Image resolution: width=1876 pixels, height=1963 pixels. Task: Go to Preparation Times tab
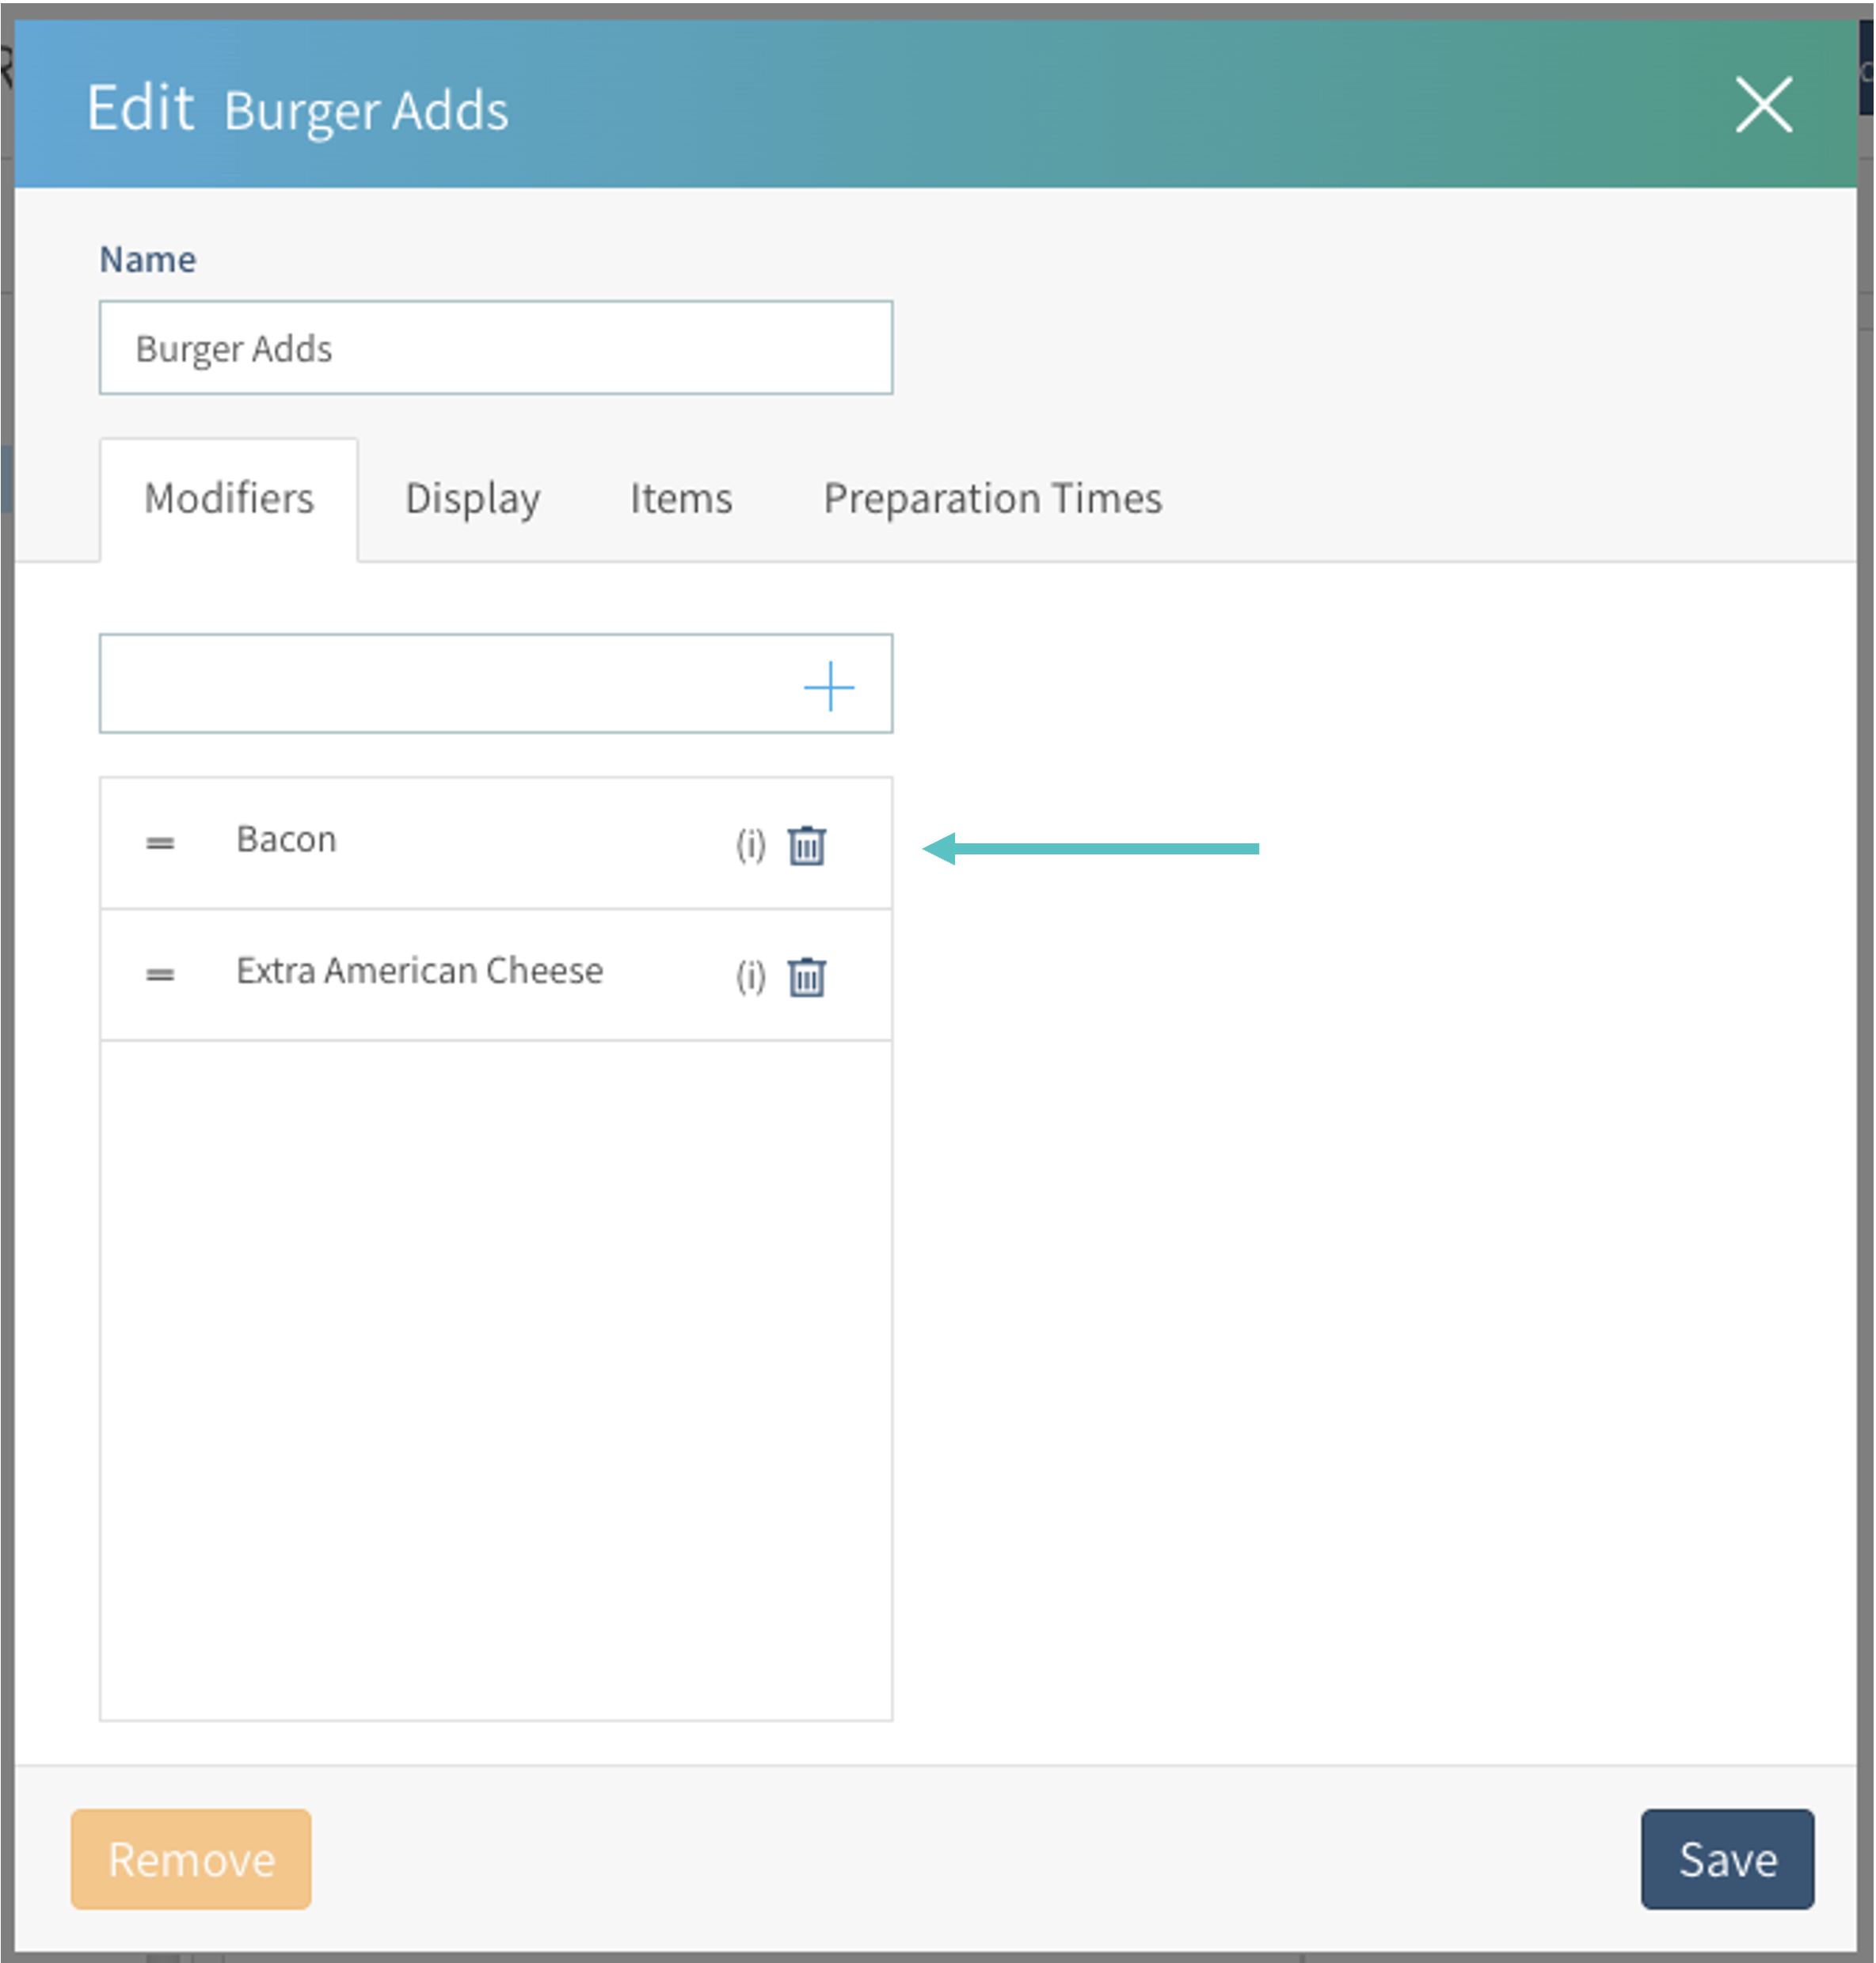pyautogui.click(x=992, y=498)
